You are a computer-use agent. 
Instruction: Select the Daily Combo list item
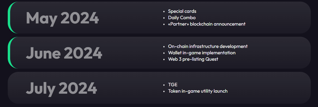[x=182, y=18]
